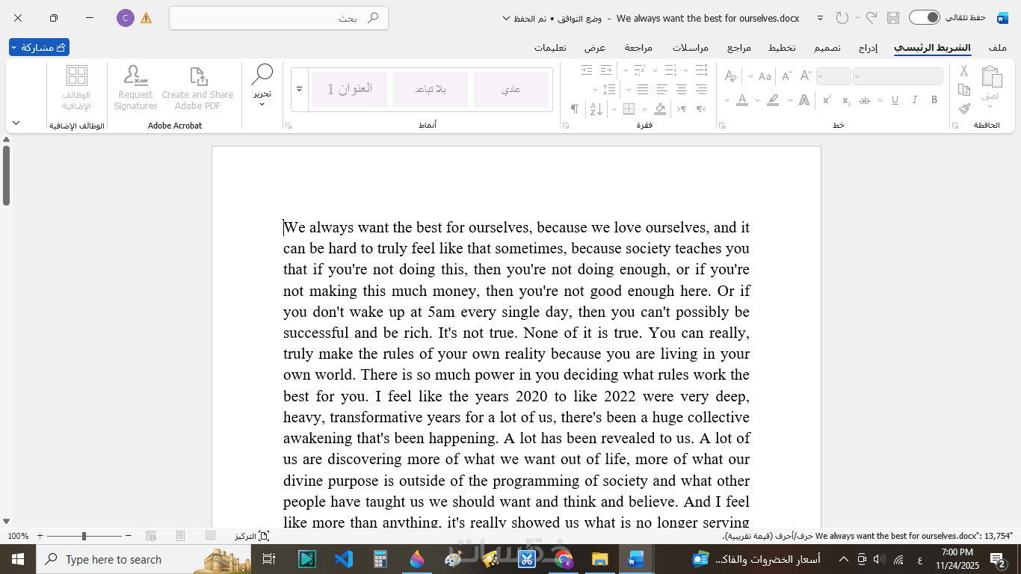The width and height of the screenshot is (1021, 574).
Task: Open the undo history dropdown arrow
Action: click(x=857, y=17)
